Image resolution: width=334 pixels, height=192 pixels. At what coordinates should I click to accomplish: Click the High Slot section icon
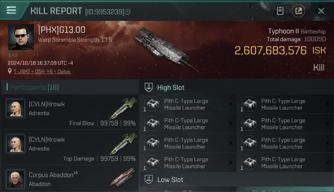click(x=149, y=87)
